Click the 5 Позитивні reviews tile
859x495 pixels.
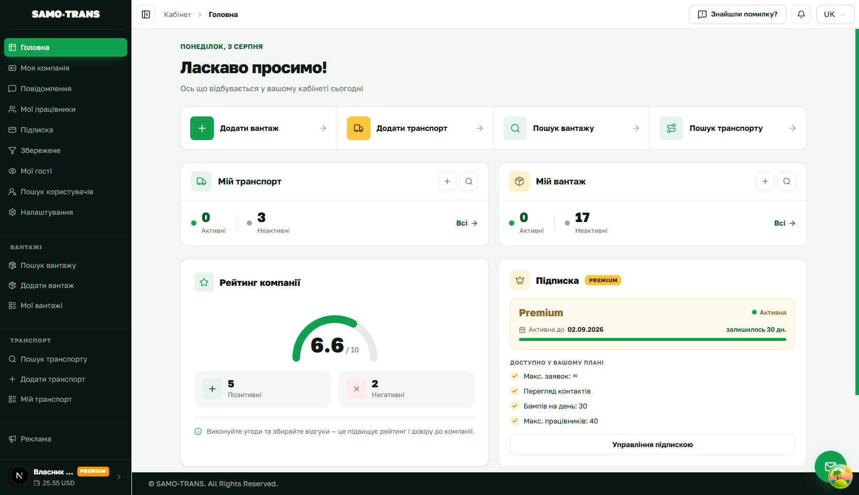263,389
